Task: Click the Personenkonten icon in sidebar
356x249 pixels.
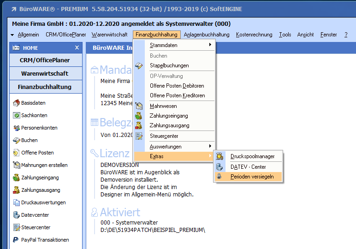Action: (x=16, y=128)
